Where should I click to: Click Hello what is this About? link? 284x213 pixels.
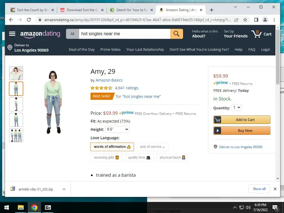[x=205, y=34]
